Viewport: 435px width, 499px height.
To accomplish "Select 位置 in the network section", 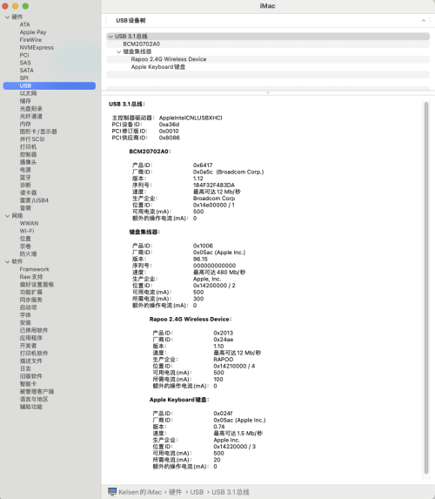I will (25, 239).
